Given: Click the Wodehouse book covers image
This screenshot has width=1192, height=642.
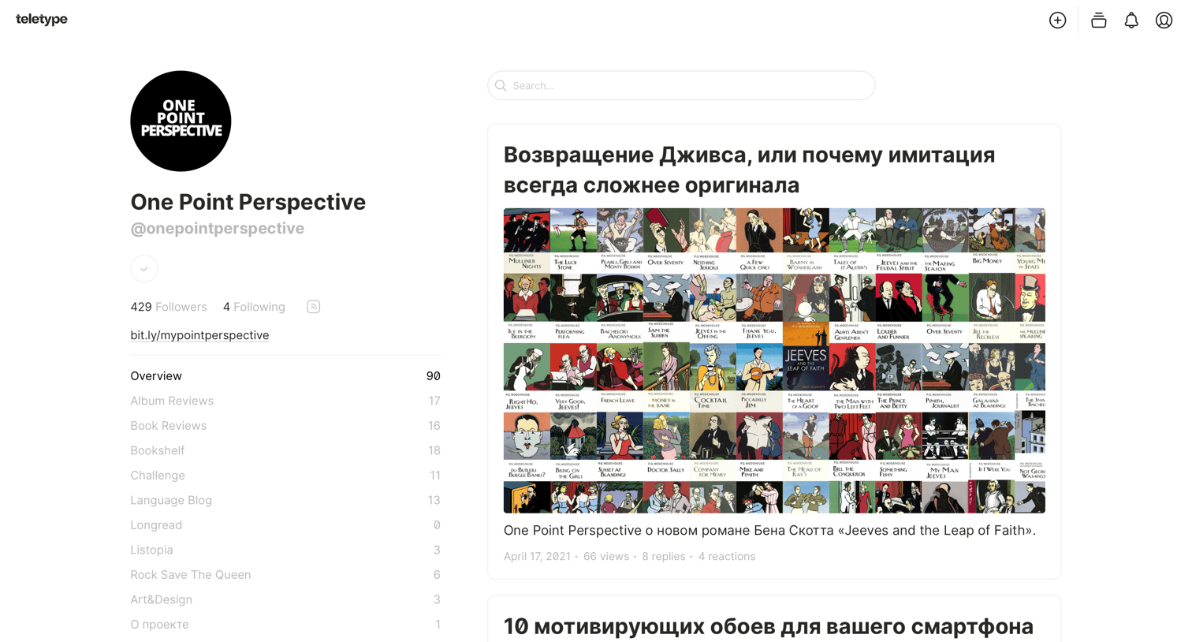Looking at the screenshot, I should (x=774, y=360).
